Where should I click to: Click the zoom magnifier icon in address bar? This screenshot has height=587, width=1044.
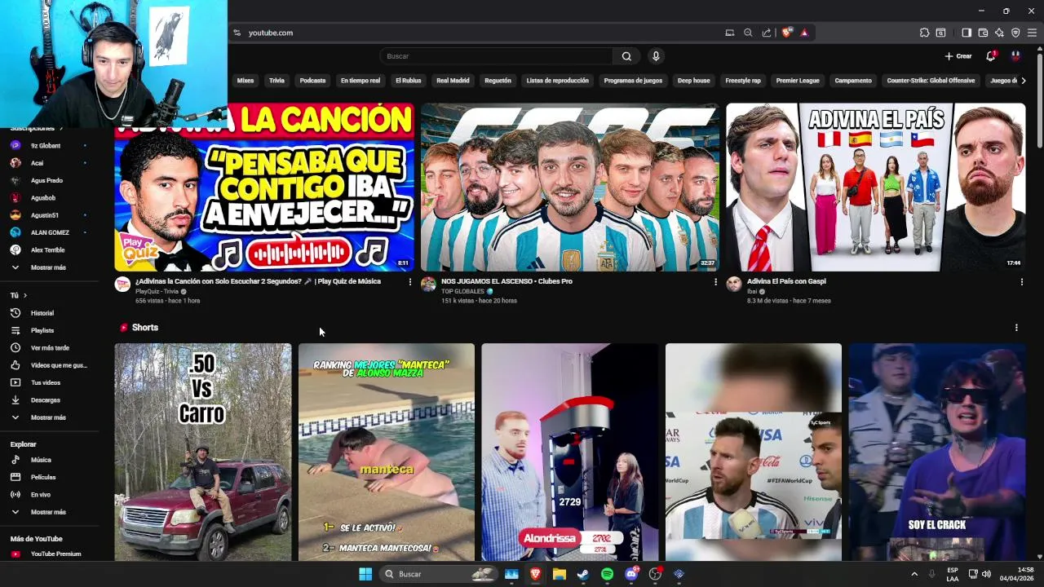(x=748, y=33)
